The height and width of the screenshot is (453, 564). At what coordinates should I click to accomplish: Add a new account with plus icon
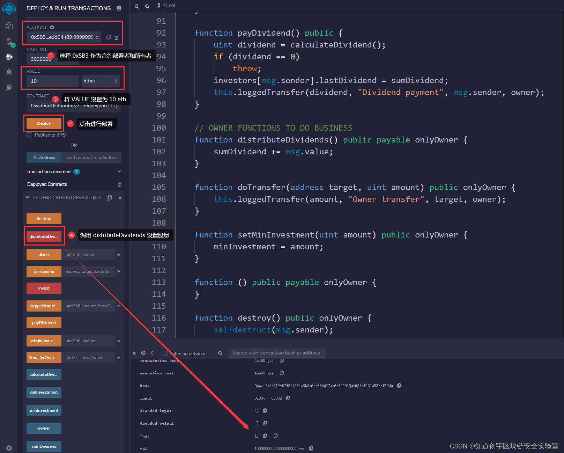click(x=52, y=27)
